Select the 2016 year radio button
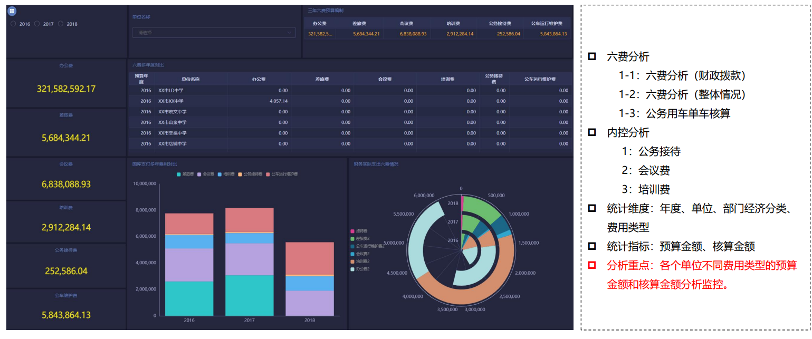 coord(14,24)
